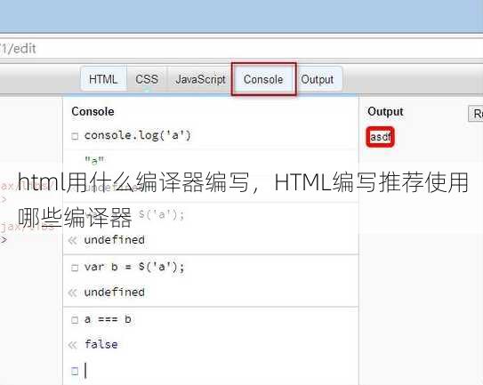Select the JavaScript panel tab
Image resolution: width=483 pixels, height=385 pixels.
pyautogui.click(x=200, y=79)
